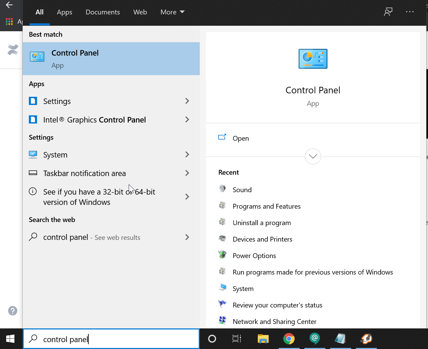Open Power Options recent item

tap(254, 256)
